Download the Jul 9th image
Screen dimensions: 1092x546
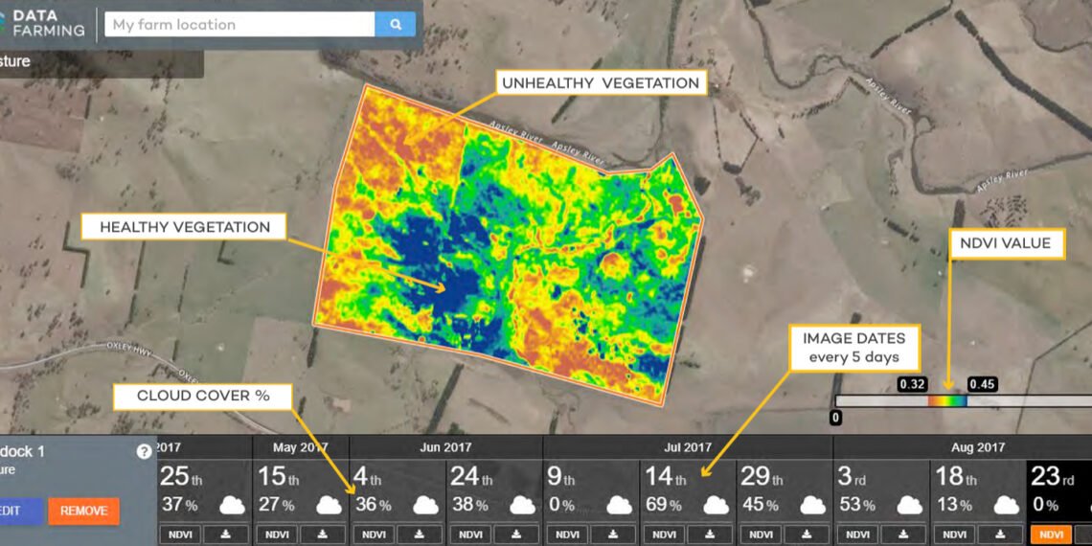point(614,535)
